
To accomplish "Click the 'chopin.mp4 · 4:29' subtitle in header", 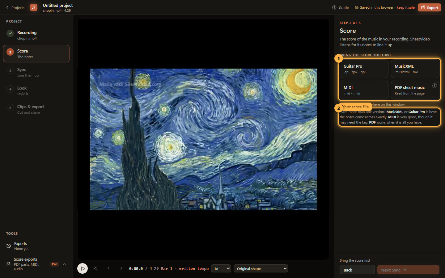I will tap(57, 11).
